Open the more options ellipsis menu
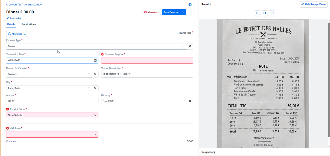330x156 pixels. (x=190, y=12)
